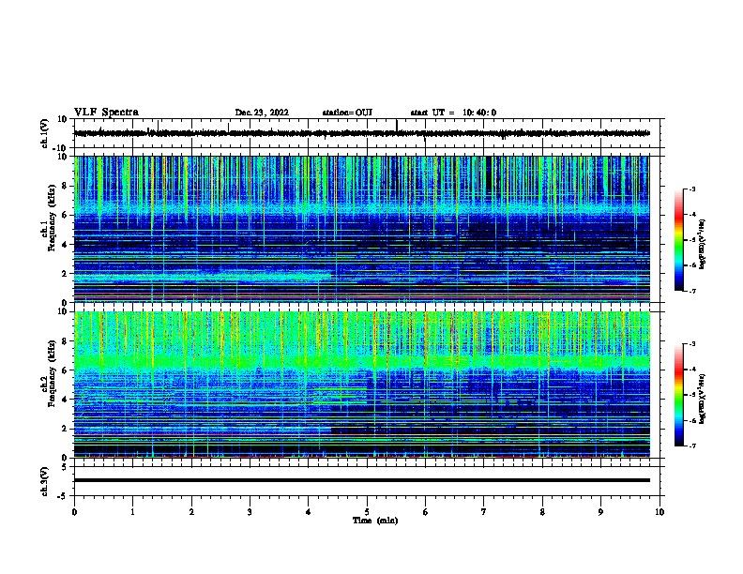The height and width of the screenshot is (574, 743).
Task: Click time-axis tick label "7"
Action: (x=484, y=512)
